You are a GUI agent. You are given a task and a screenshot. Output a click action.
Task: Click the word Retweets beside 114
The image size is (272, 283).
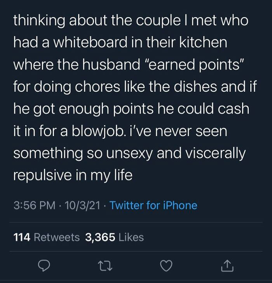point(57,237)
